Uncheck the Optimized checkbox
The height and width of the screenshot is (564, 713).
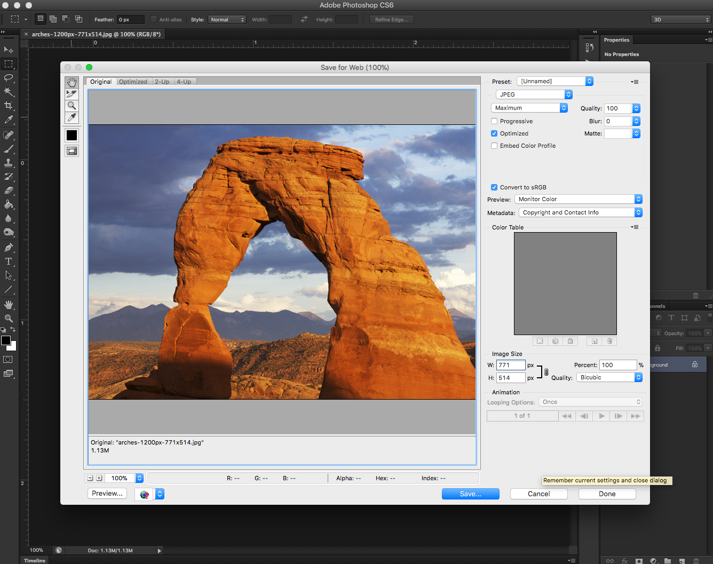(x=494, y=133)
